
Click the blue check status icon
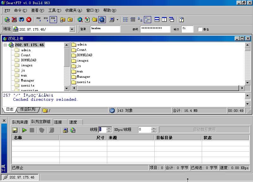112,111
